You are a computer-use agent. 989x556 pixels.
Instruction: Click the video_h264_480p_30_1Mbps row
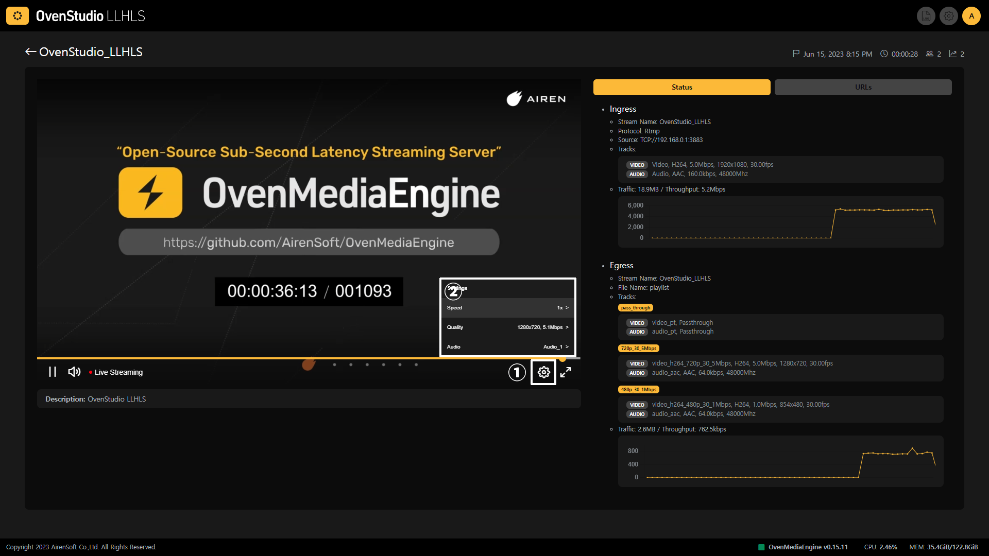[728, 405]
